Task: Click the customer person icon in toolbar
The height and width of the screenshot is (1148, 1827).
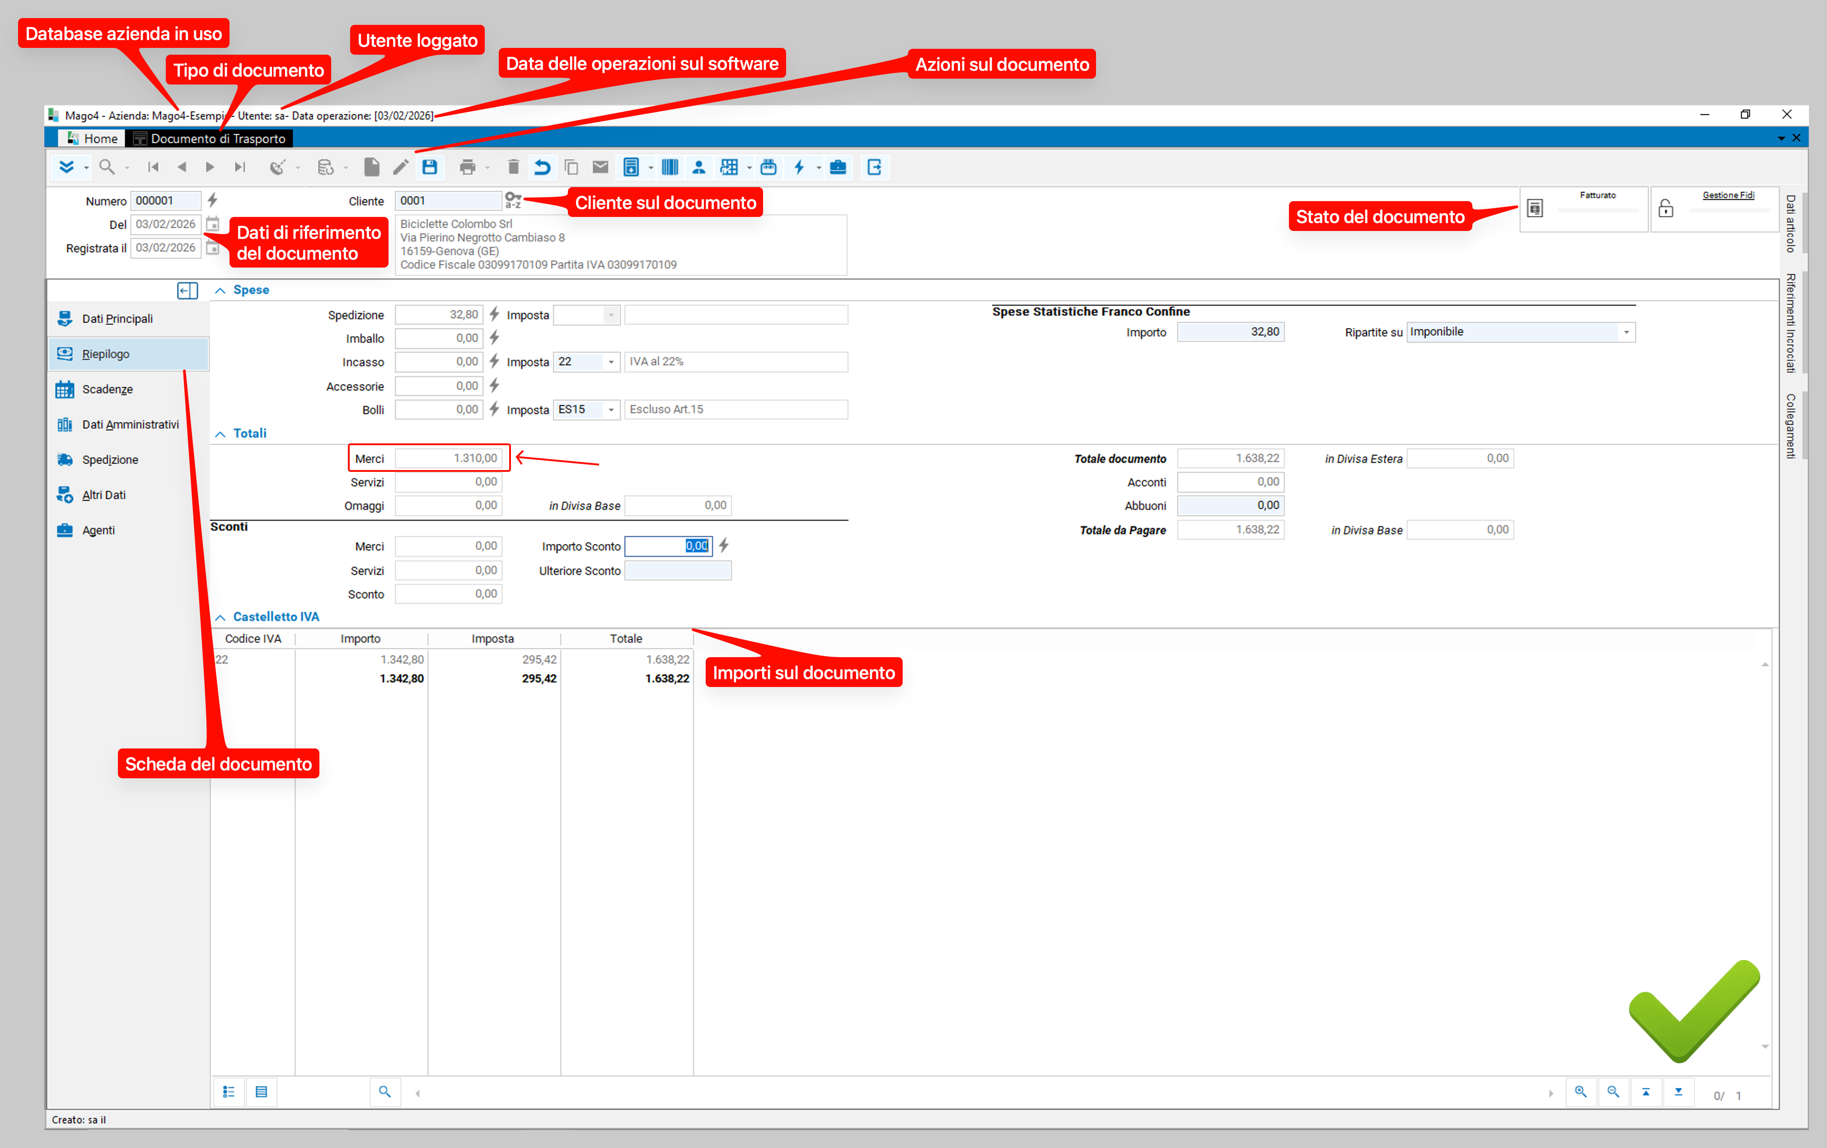Action: [699, 167]
